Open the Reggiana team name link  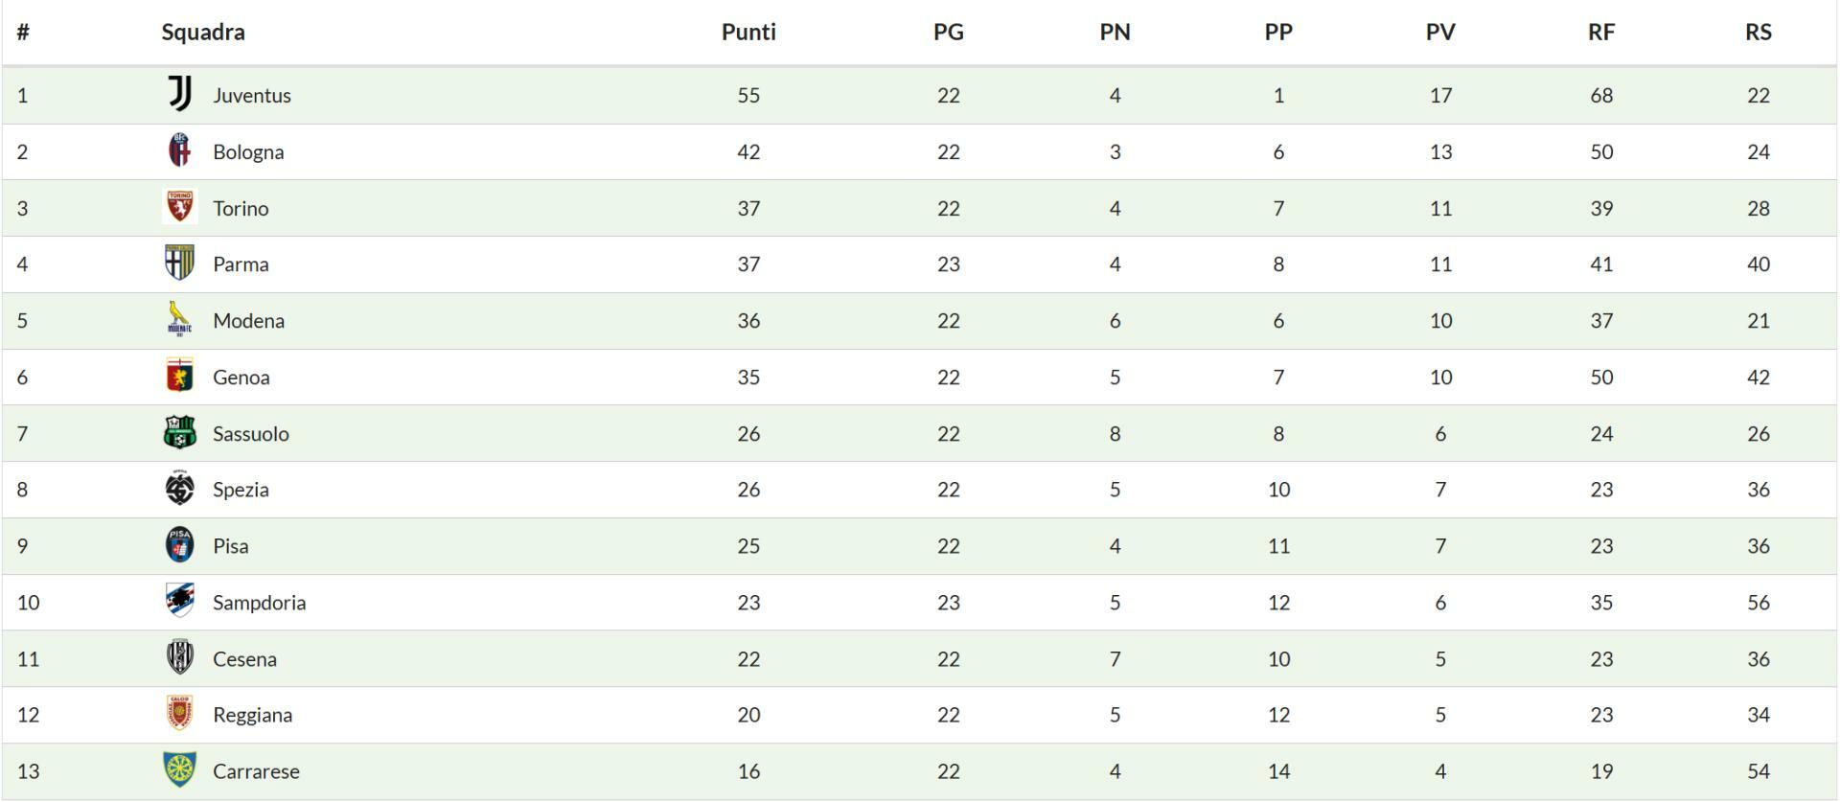(252, 715)
